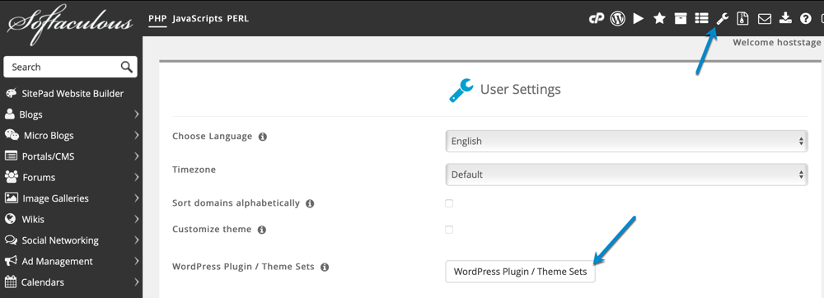This screenshot has height=298, width=824.
Task: Open the star ratings icon
Action: (659, 19)
